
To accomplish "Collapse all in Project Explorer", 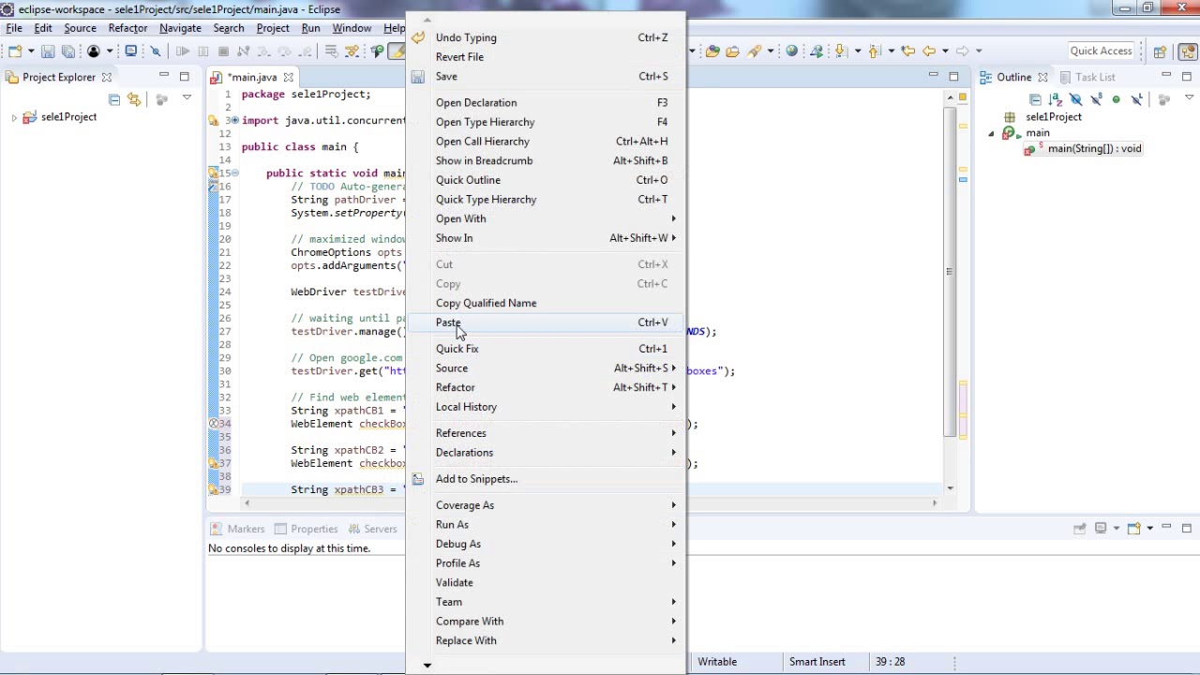I will tap(114, 98).
